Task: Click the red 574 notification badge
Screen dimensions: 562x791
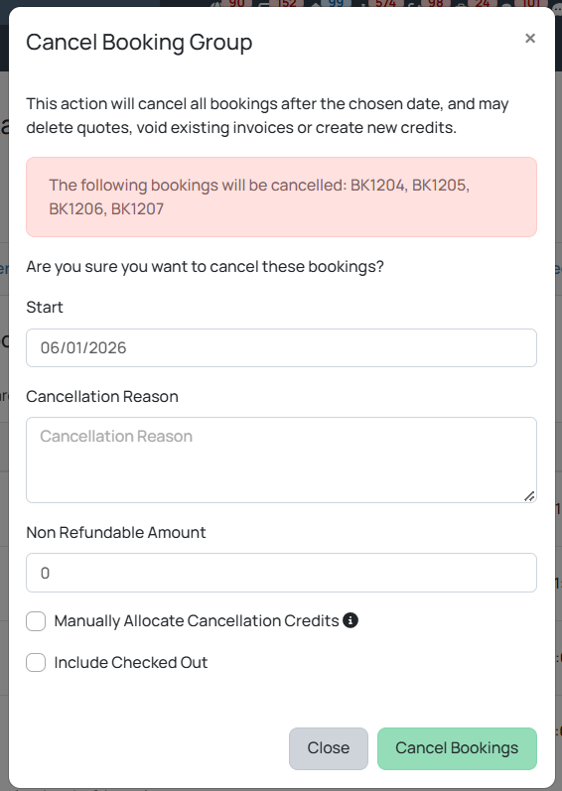Action: [385, 3]
